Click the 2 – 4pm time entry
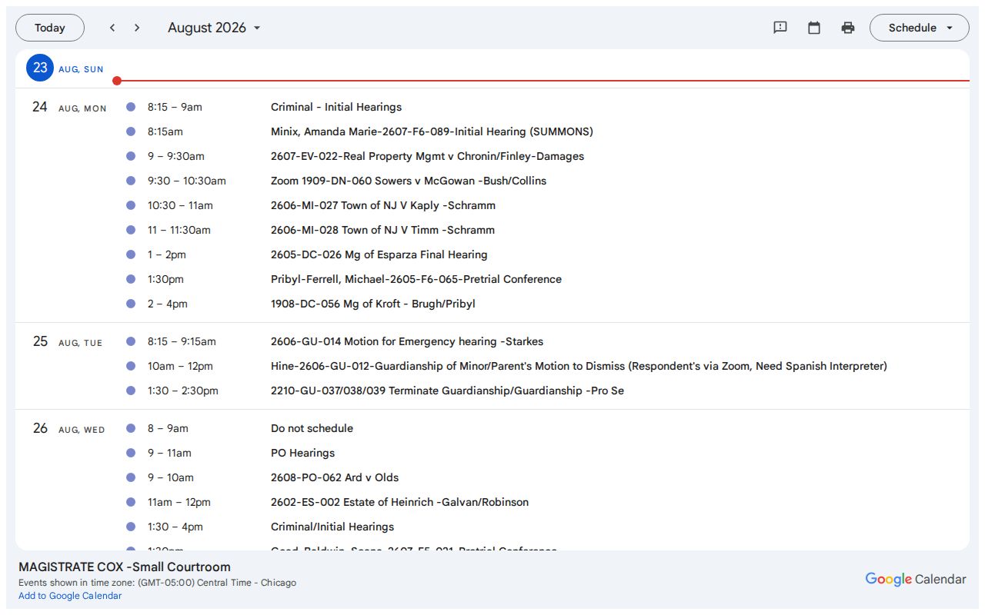The height and width of the screenshot is (615, 985). point(168,304)
